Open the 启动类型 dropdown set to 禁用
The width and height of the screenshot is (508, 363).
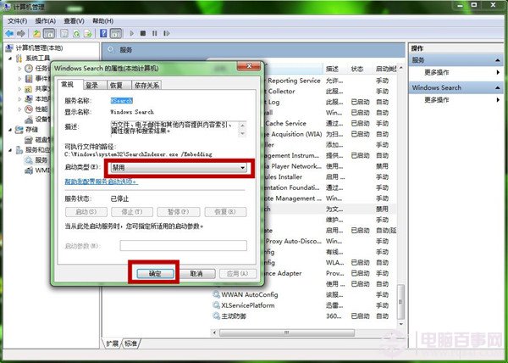click(179, 168)
